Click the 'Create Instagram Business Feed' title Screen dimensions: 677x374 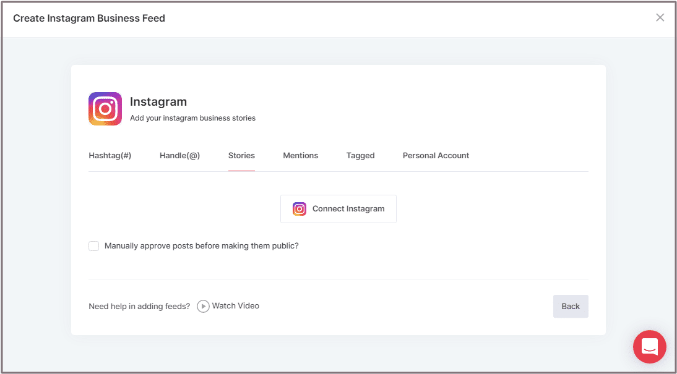click(x=89, y=18)
